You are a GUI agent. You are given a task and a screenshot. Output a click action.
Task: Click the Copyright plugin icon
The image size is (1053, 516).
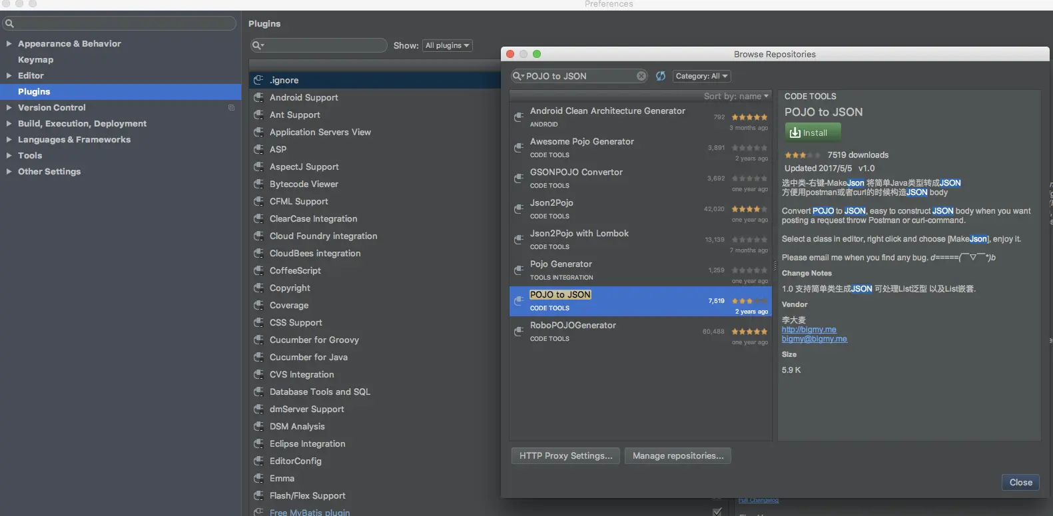pyautogui.click(x=258, y=288)
